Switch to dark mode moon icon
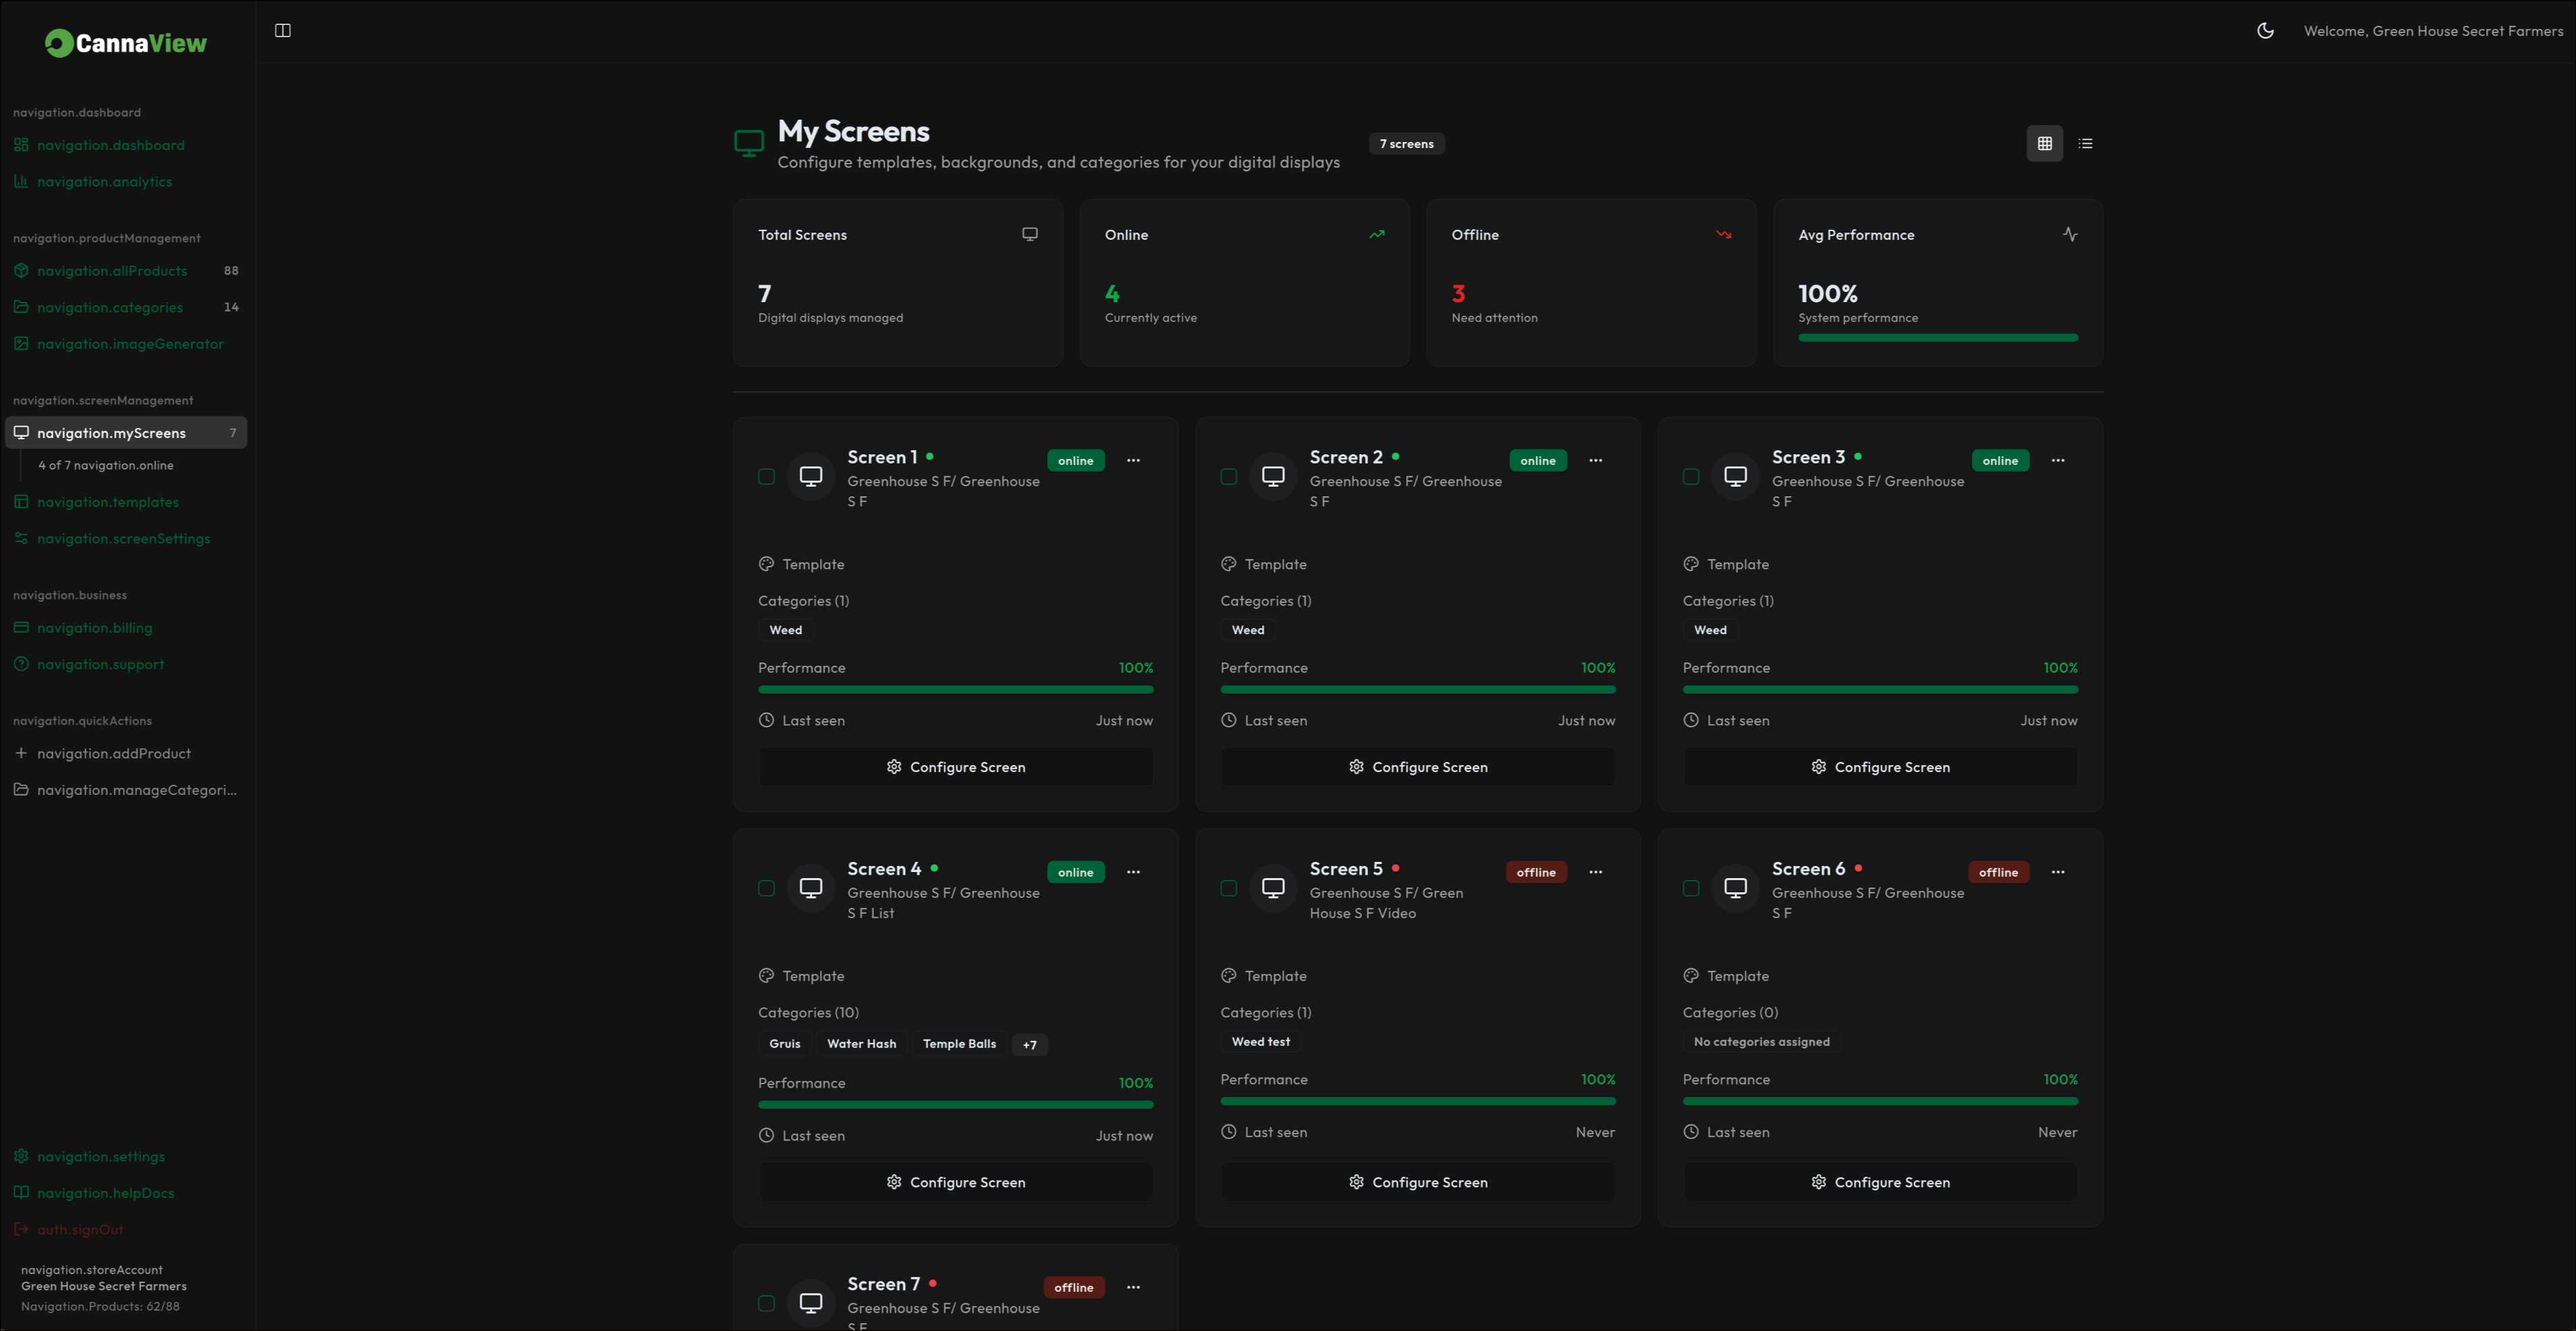 [x=2265, y=31]
